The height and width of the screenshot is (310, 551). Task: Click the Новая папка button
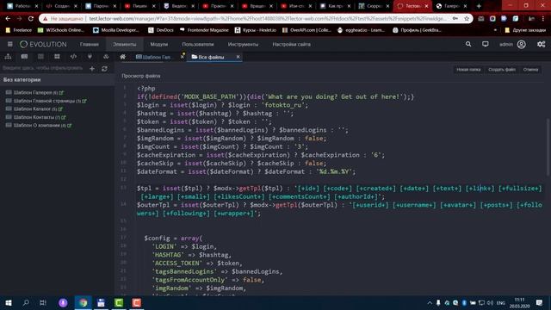pos(468,70)
